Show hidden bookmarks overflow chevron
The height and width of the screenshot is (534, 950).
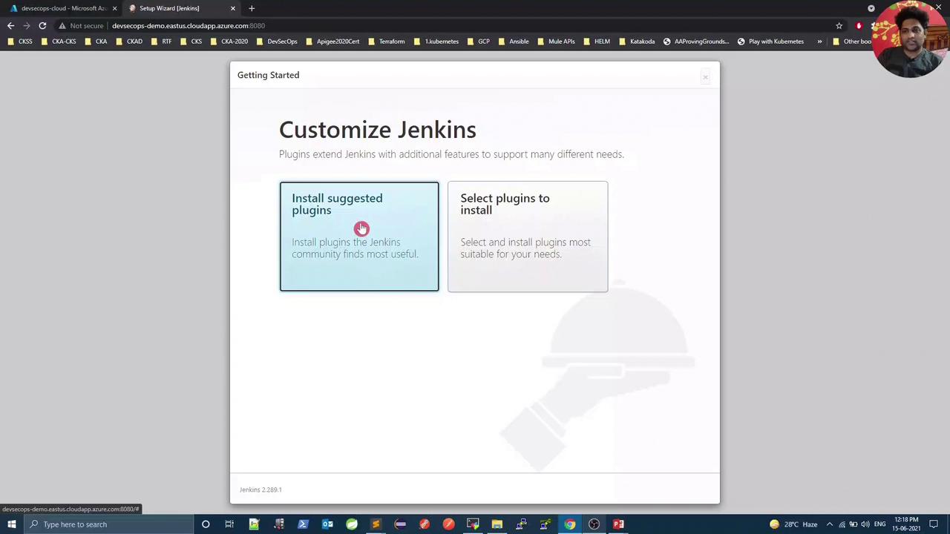[x=819, y=42]
